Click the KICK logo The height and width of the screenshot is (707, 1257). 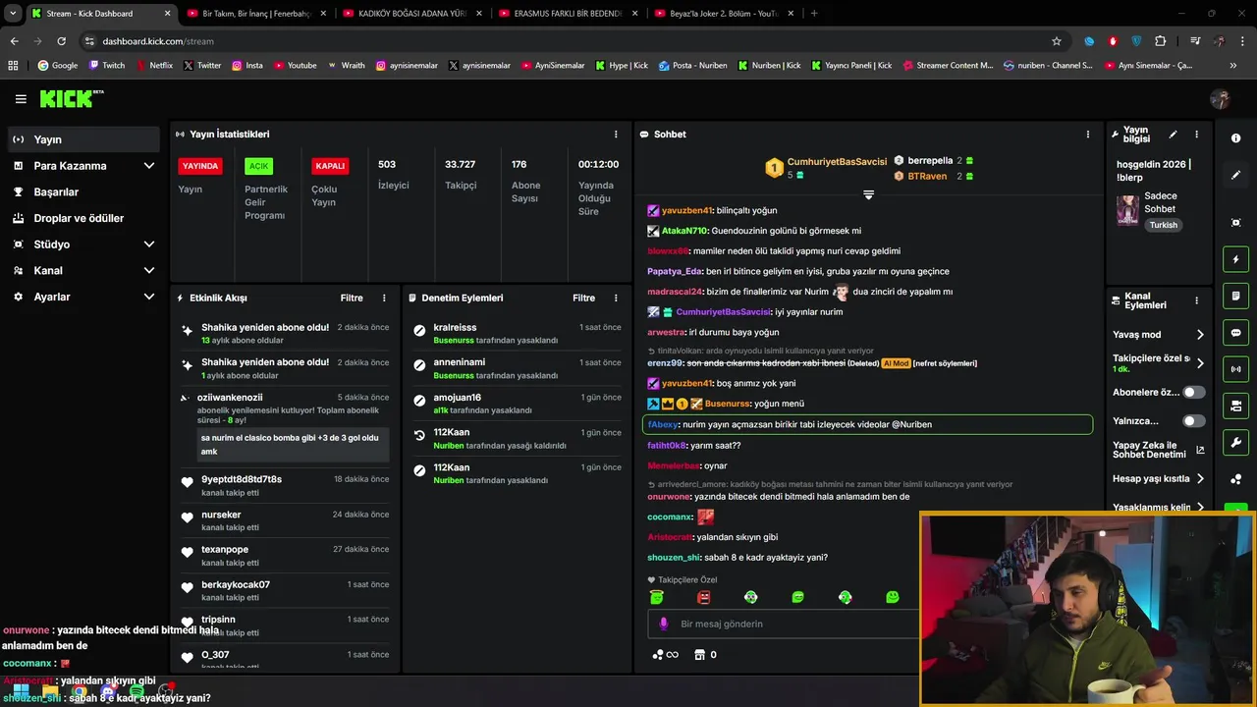(x=71, y=99)
